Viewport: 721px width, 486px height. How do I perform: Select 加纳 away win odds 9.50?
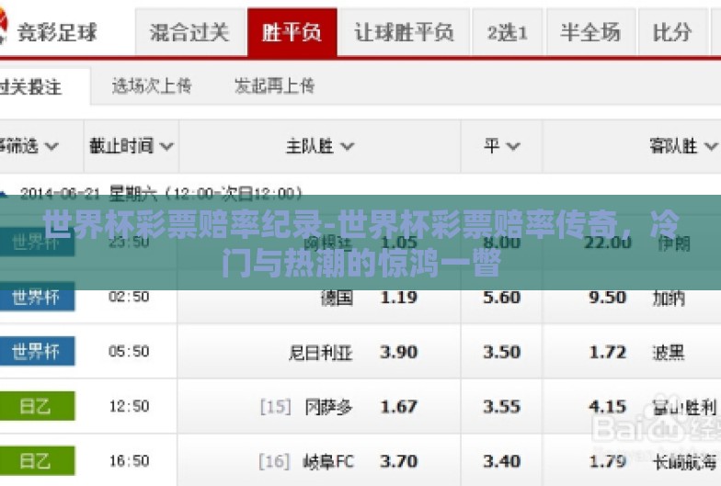click(x=607, y=298)
